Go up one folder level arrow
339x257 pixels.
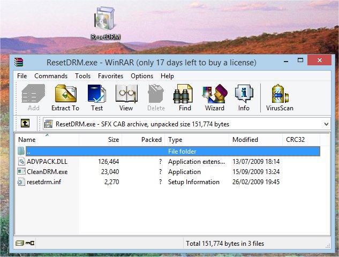[x=25, y=124]
